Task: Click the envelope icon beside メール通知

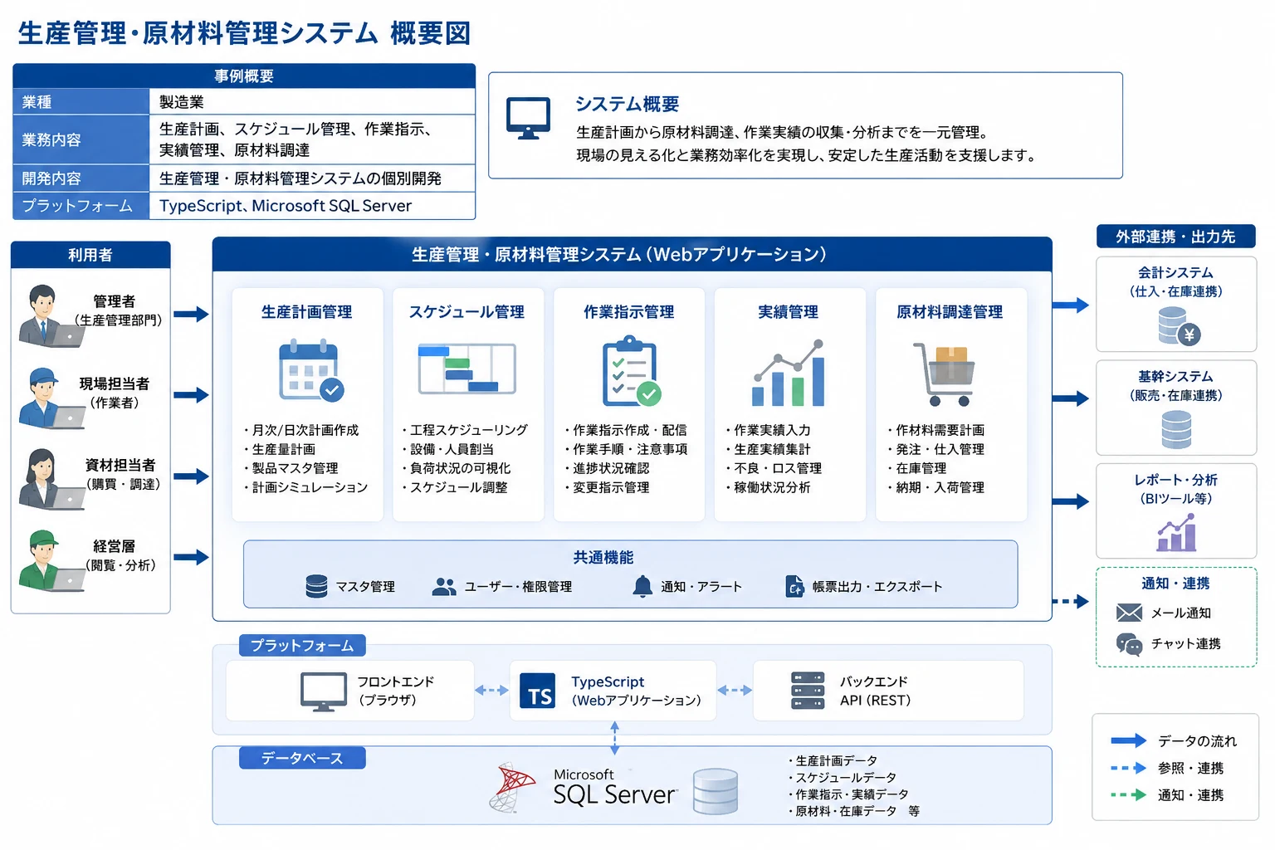Action: click(1129, 613)
